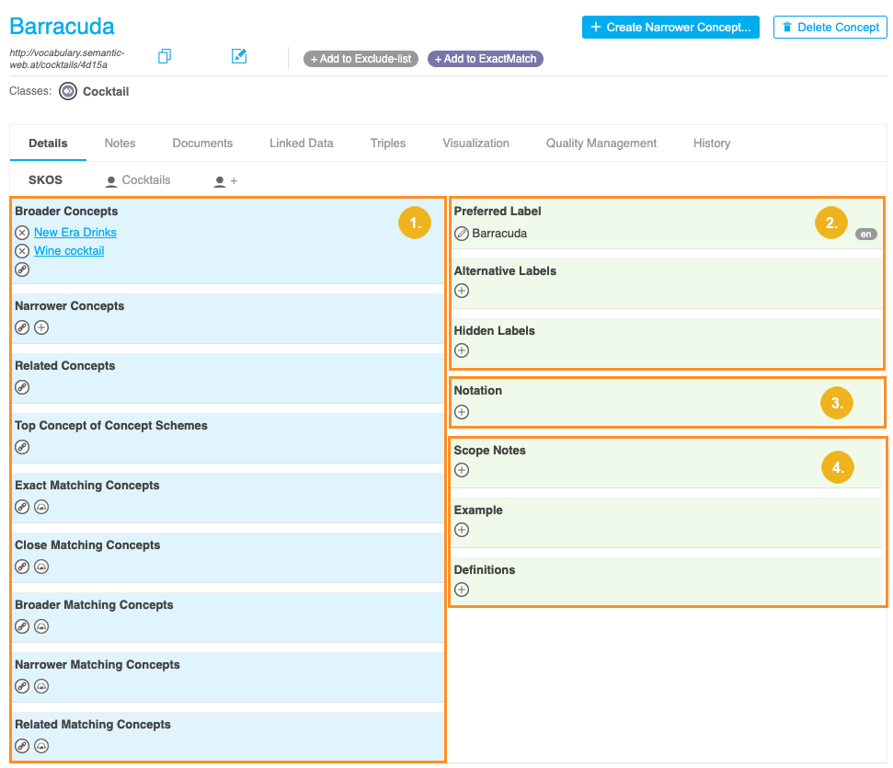Click the edit URI pencil icon
The width and height of the screenshot is (893, 768).
tap(239, 57)
